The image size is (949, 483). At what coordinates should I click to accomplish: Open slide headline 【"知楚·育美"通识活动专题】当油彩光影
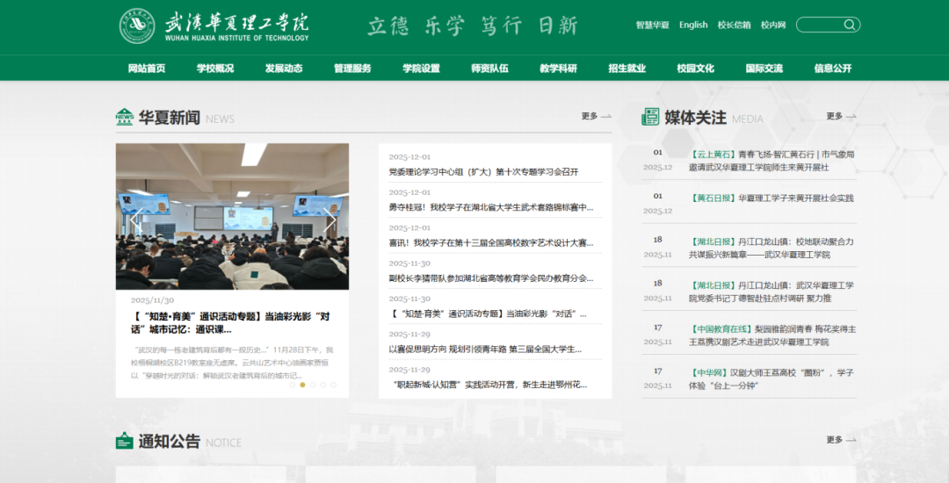pyautogui.click(x=230, y=323)
